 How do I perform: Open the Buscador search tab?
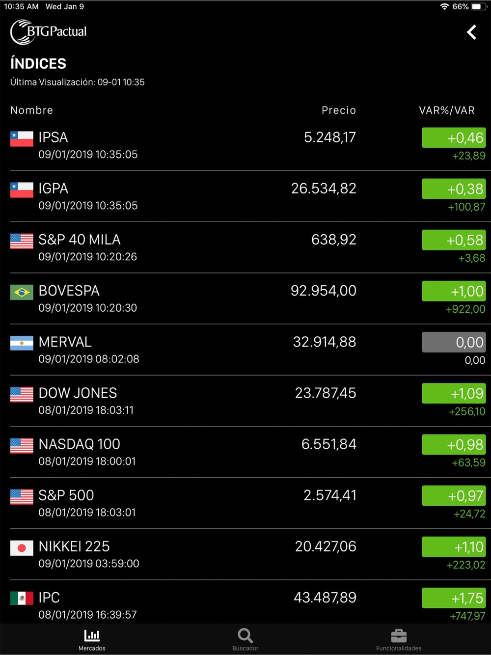(x=245, y=639)
